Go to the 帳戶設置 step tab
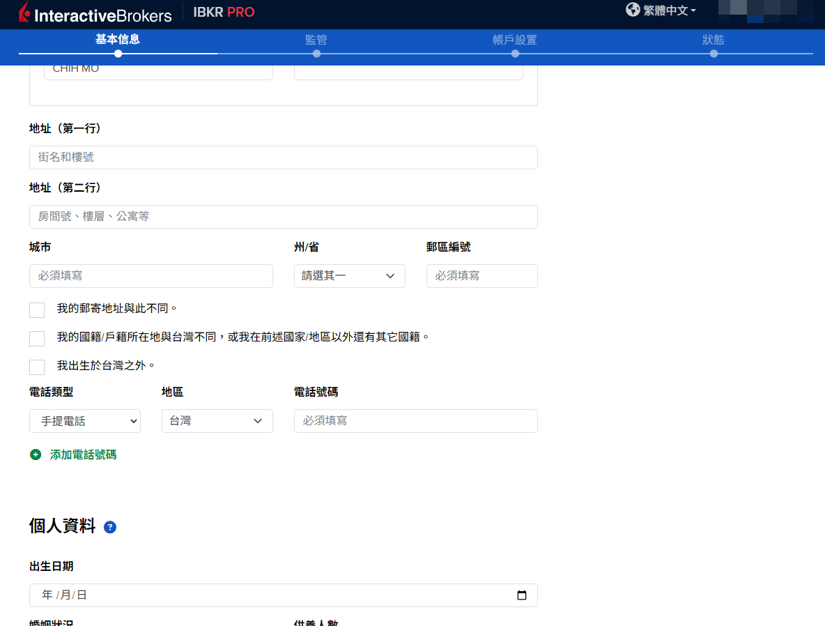 tap(514, 40)
